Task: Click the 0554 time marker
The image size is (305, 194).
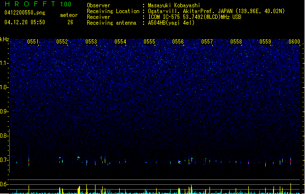Action: (120, 42)
